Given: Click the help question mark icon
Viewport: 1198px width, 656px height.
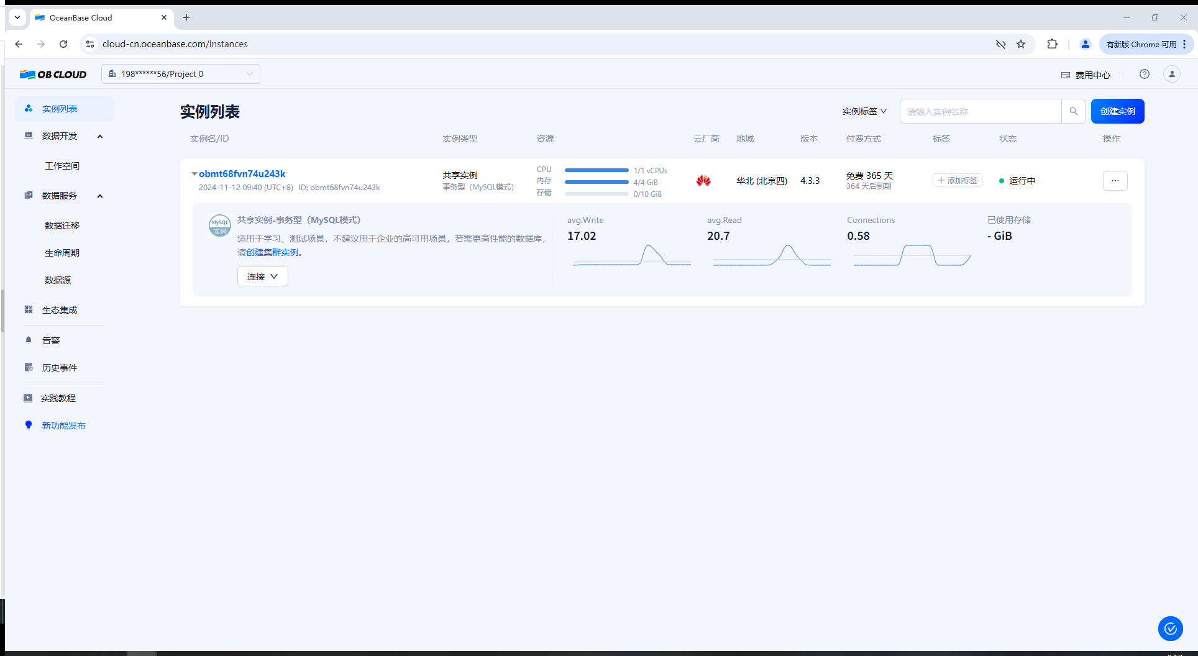Looking at the screenshot, I should (x=1144, y=75).
